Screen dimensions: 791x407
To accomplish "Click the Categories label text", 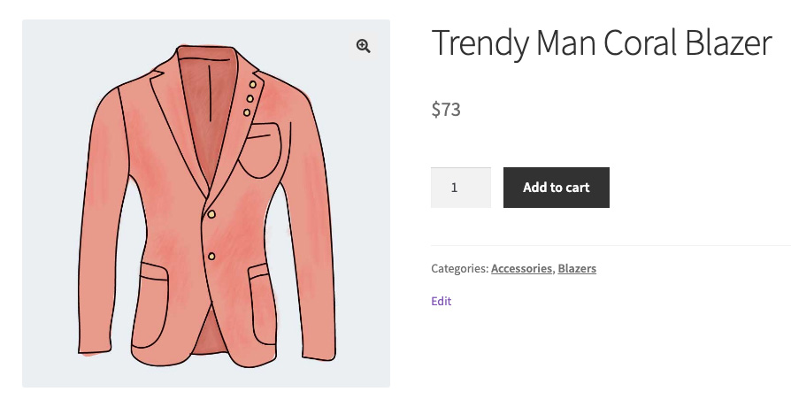I will point(459,268).
